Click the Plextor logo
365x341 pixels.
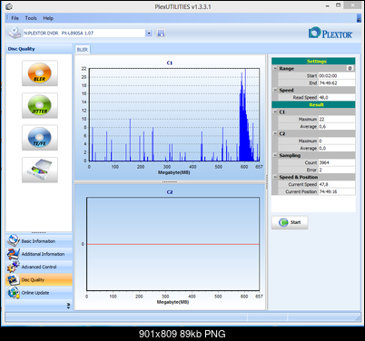click(330, 33)
